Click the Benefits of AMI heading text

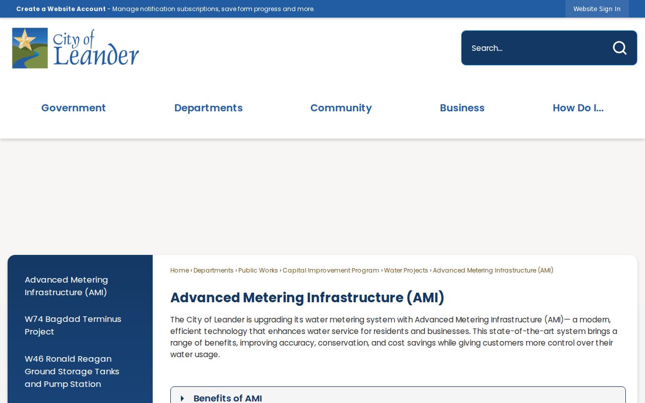tap(228, 398)
